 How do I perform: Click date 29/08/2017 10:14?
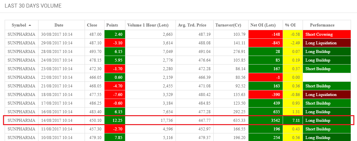(57, 43)
